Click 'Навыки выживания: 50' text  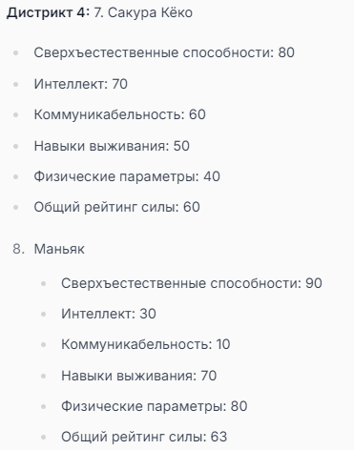pyautogui.click(x=112, y=146)
